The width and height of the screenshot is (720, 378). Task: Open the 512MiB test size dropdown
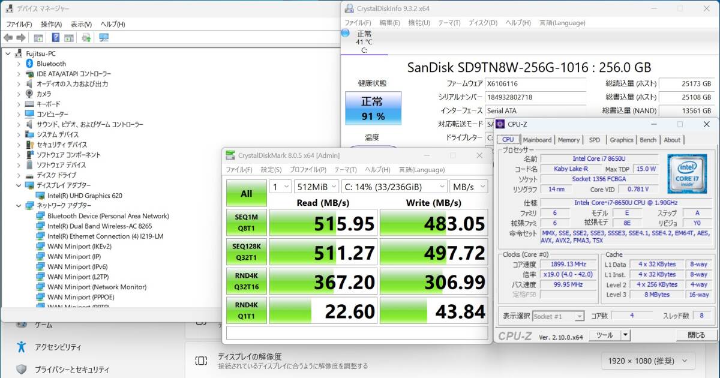[x=317, y=187]
